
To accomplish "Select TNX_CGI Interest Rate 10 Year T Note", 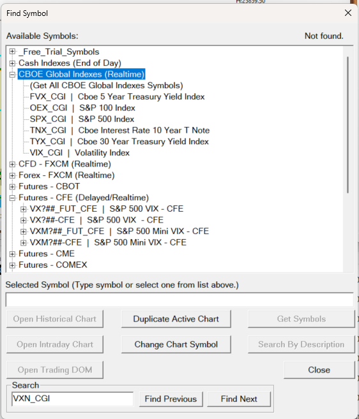I will point(119,130).
